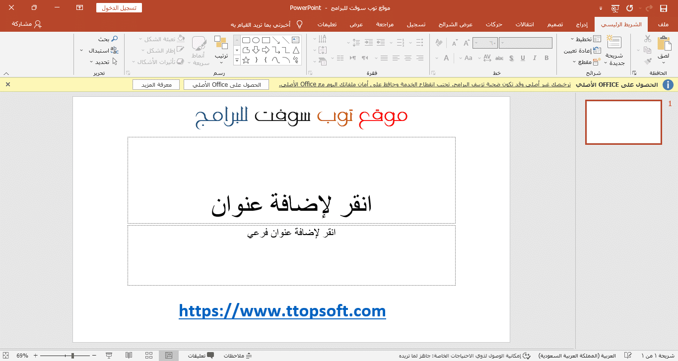Viewport: 678px width, 361px height.
Task: Click the Find (بحث) button
Action: (x=108, y=39)
